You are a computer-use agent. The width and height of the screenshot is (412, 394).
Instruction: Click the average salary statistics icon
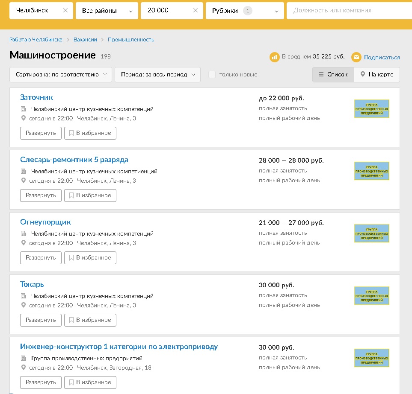pos(274,57)
